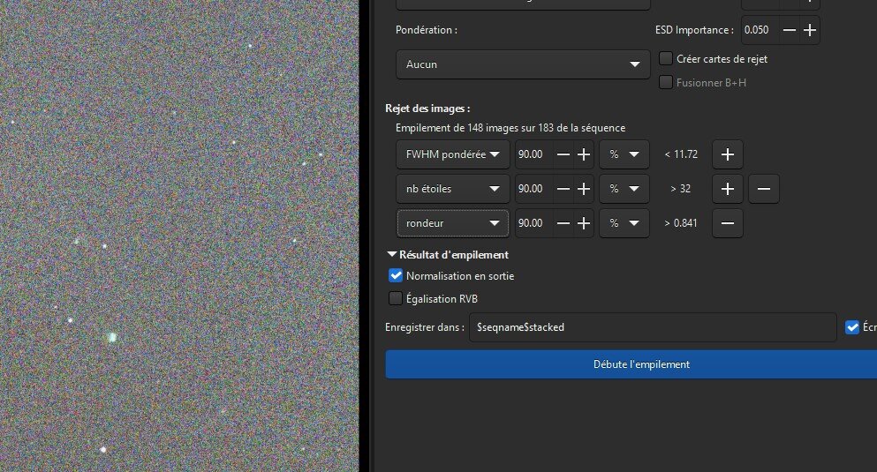
Task: Collapse Résultat d'empilement section
Action: [x=391, y=255]
